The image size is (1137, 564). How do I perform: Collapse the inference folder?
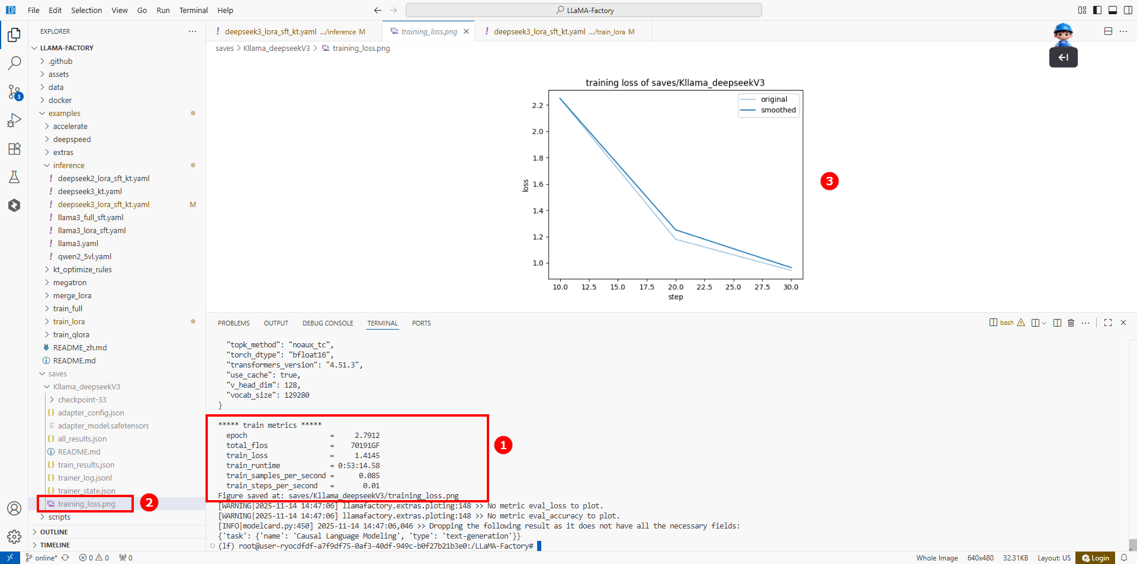[x=69, y=166]
